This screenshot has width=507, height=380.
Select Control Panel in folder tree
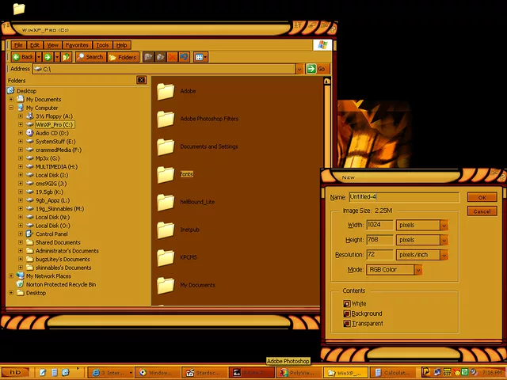pos(51,234)
